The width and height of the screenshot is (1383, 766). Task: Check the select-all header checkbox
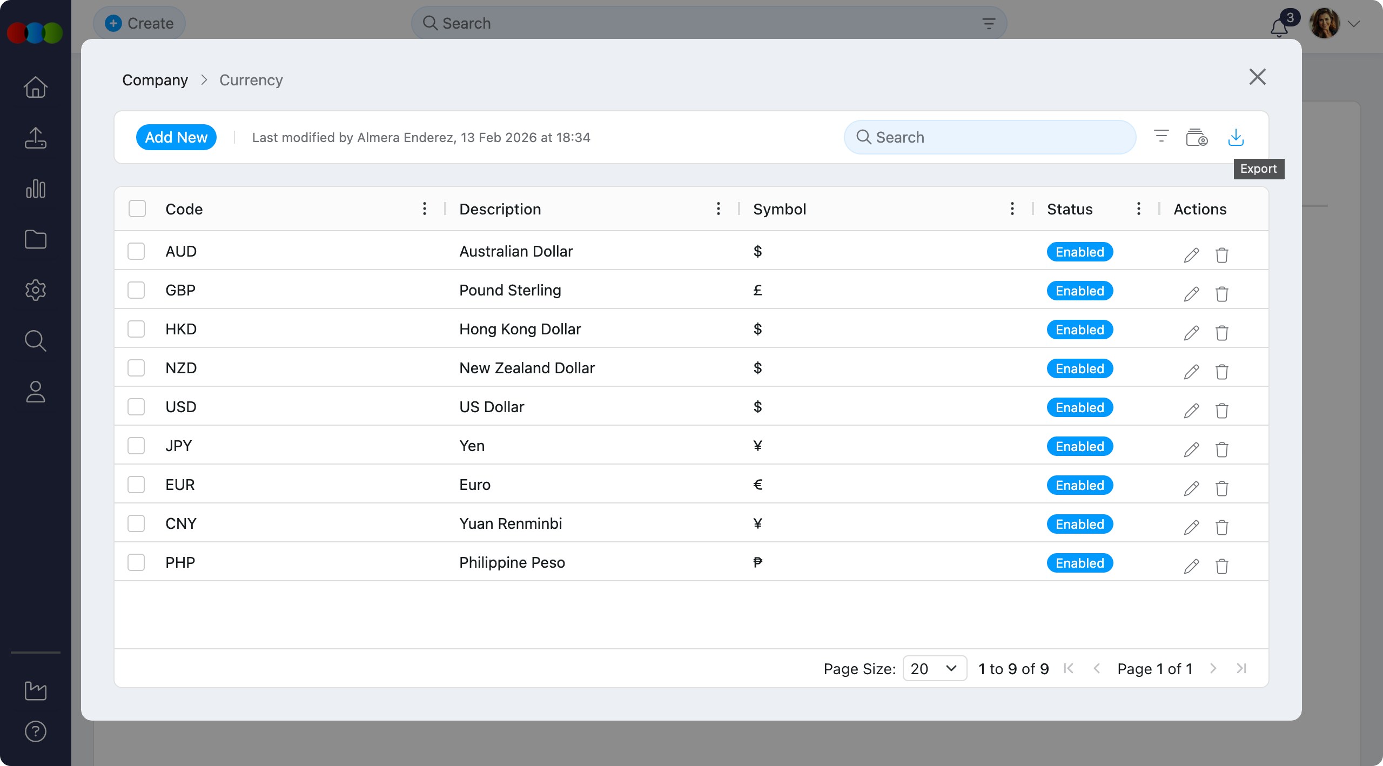click(x=137, y=209)
